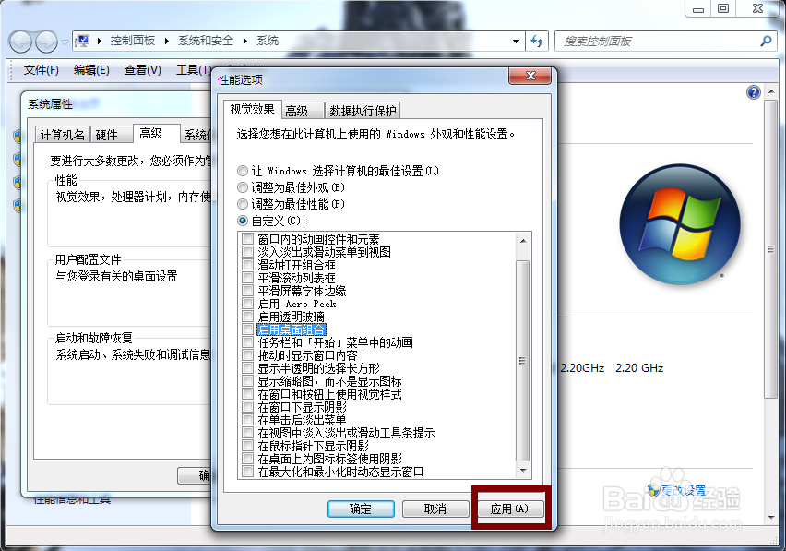Open the 工具(T) menu

(193, 70)
